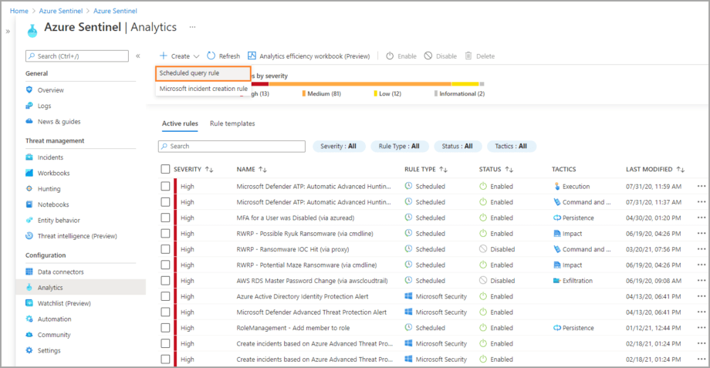The width and height of the screenshot is (710, 368).
Task: Collapse the sidebar with the double chevron
Action: 137,56
